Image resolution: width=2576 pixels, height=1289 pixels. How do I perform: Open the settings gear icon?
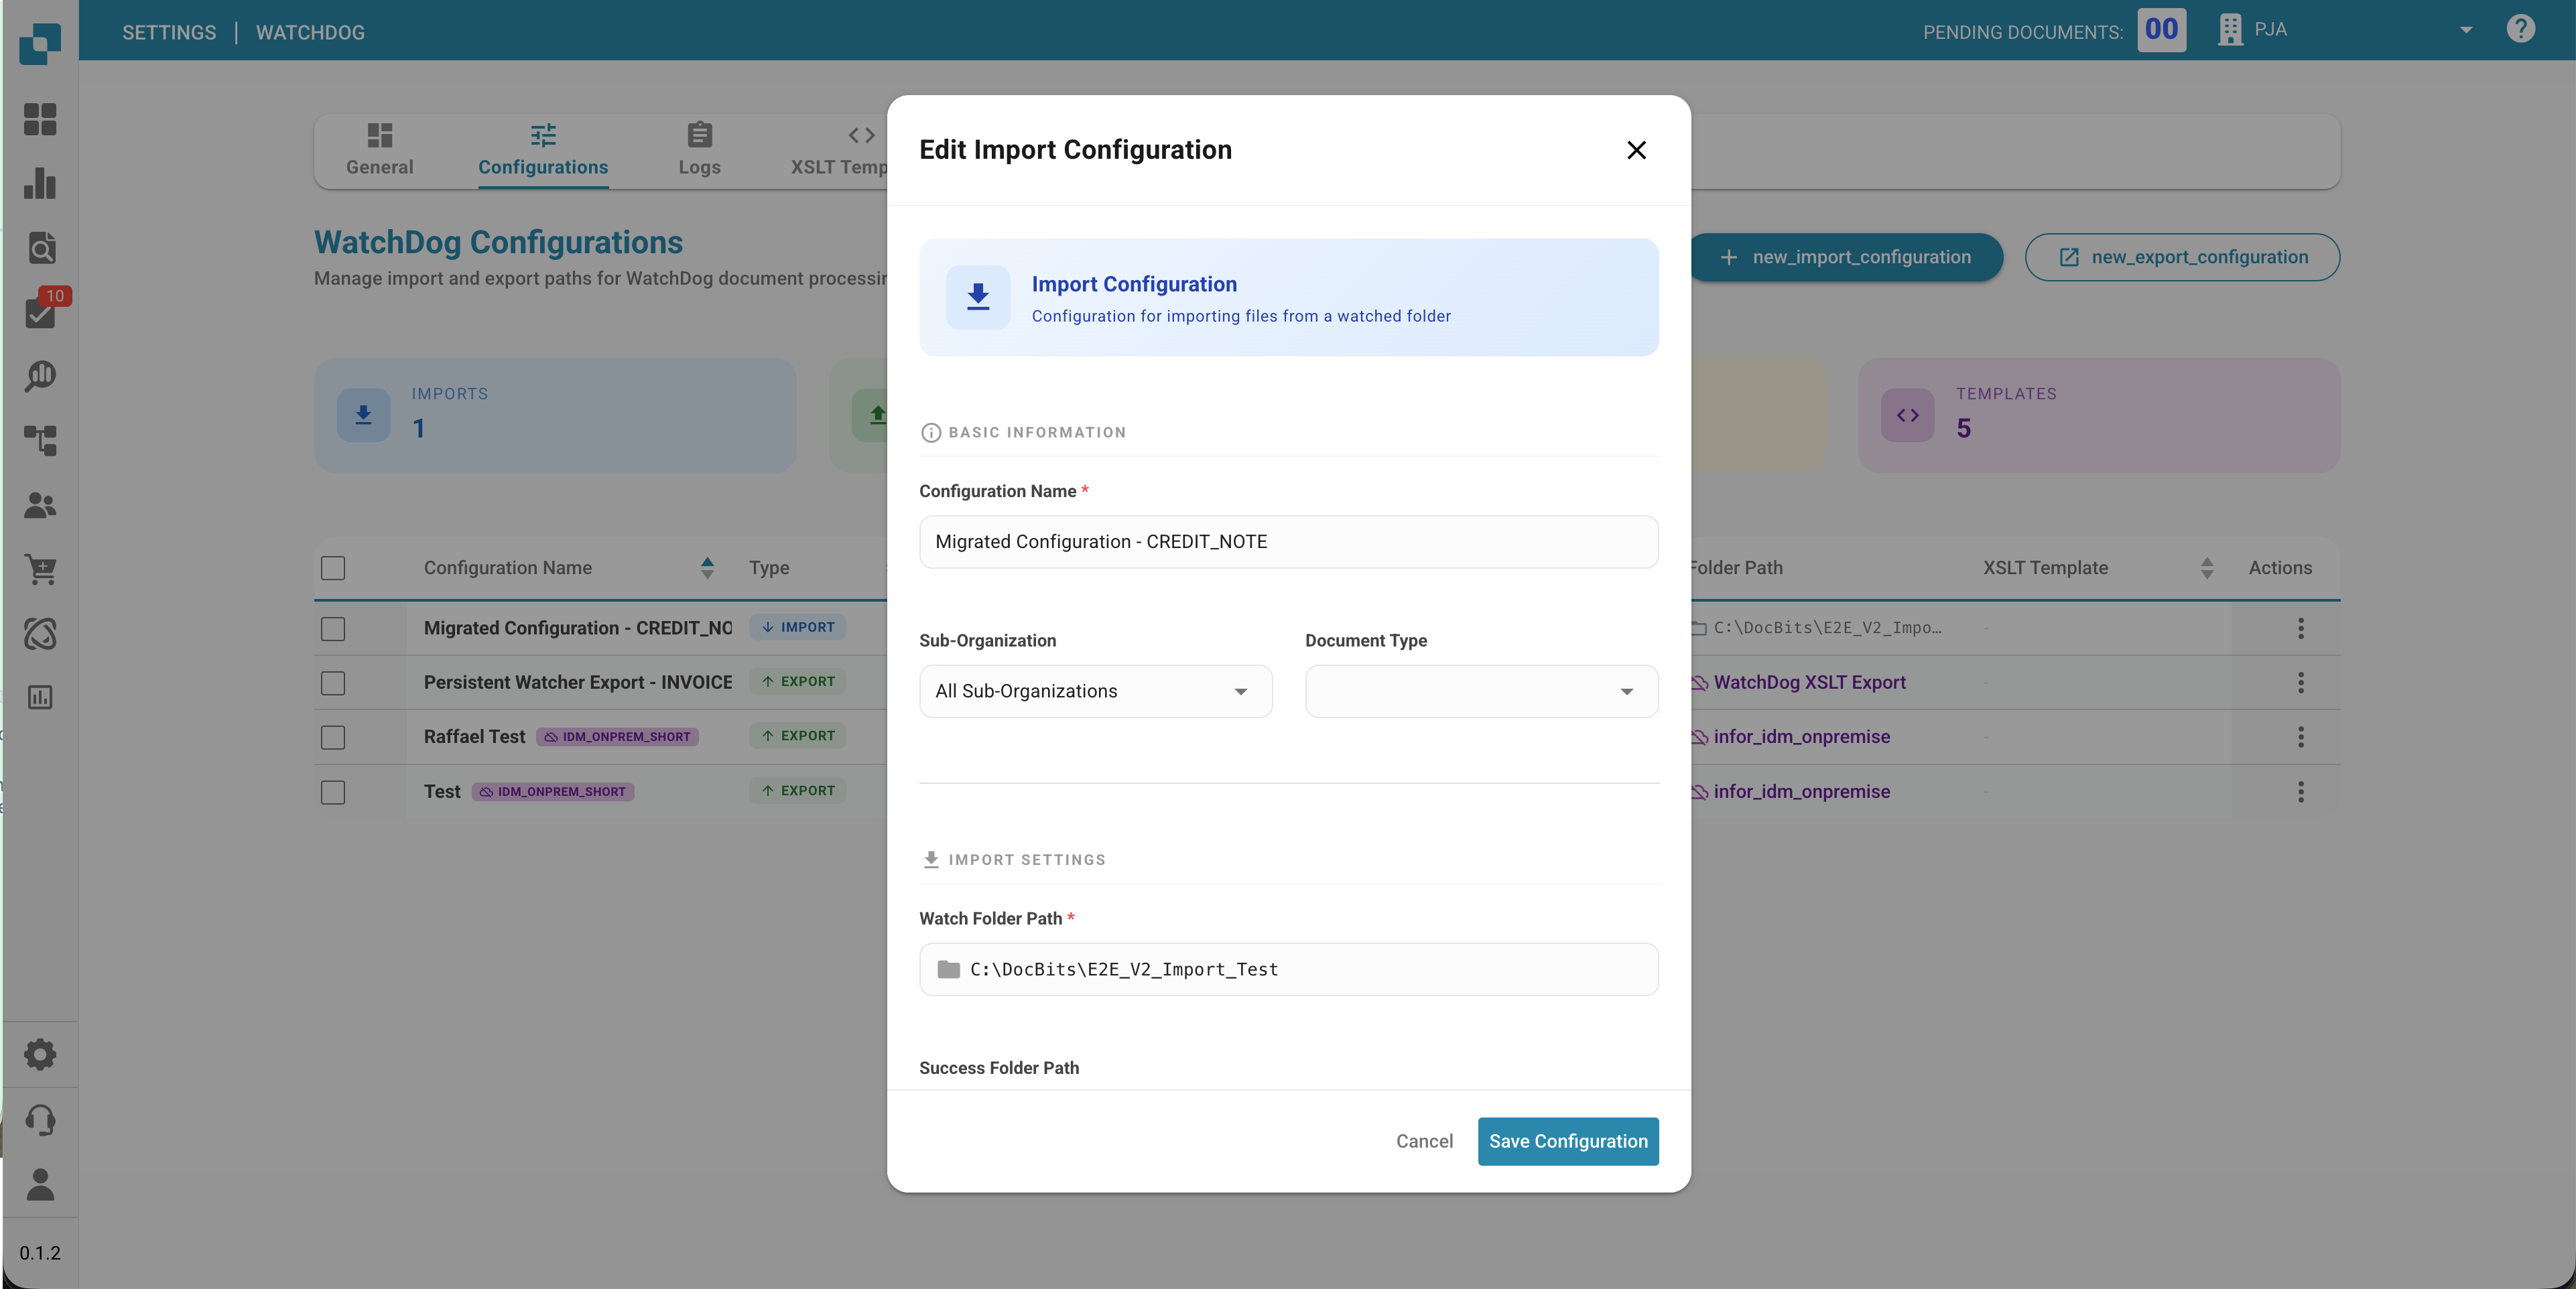[x=40, y=1054]
